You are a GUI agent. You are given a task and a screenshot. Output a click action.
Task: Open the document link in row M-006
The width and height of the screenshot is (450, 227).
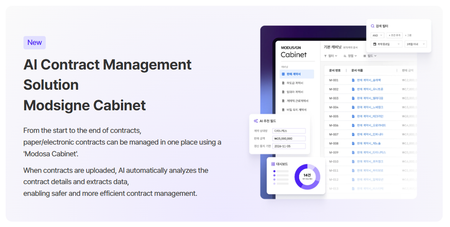371,125
